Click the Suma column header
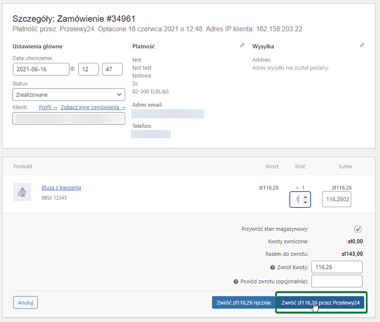 click(345, 166)
